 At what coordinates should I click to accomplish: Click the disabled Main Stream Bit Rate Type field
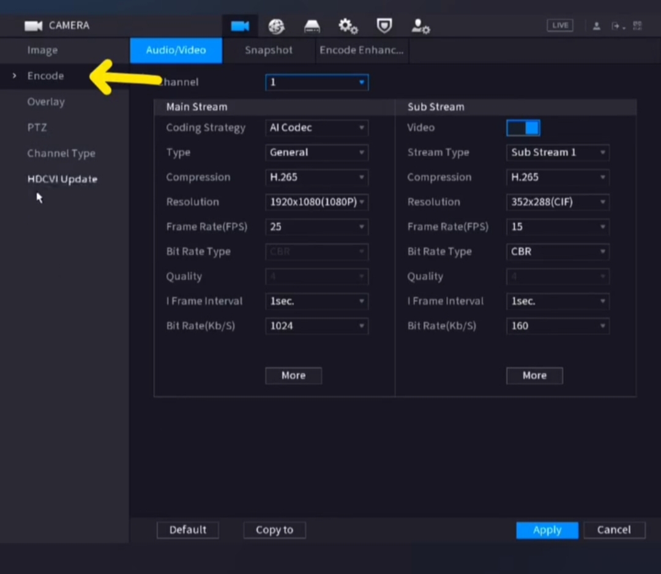pos(317,252)
